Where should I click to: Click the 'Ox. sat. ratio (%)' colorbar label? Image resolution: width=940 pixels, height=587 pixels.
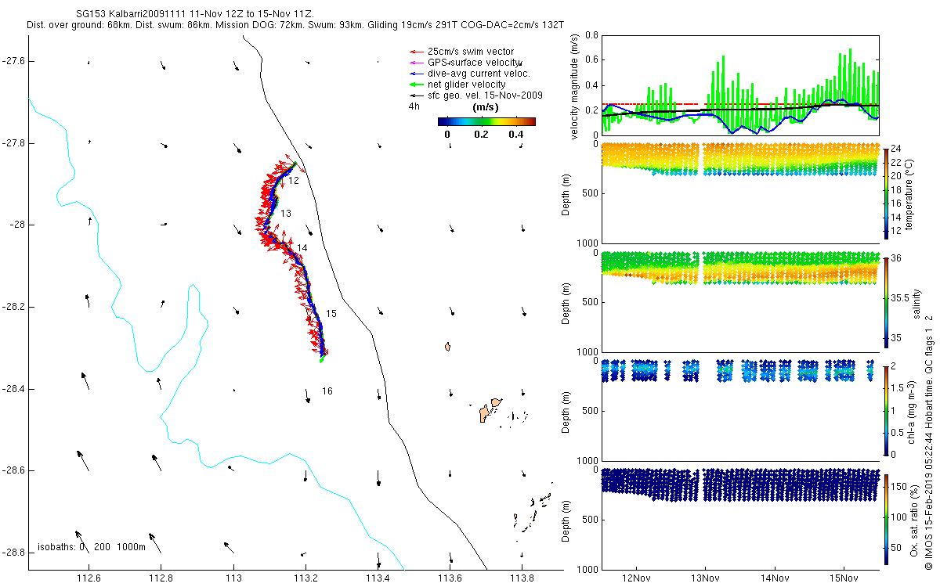click(x=913, y=519)
